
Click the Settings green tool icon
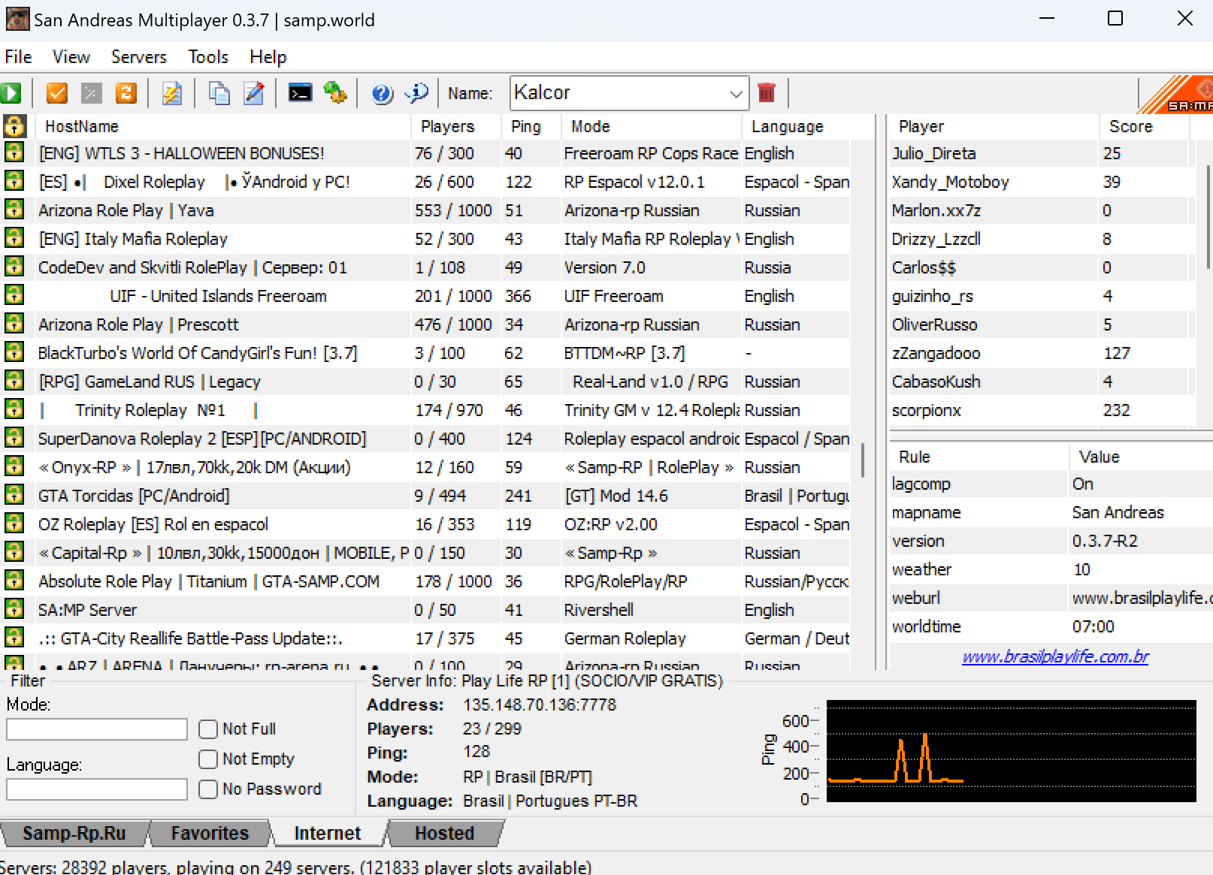(335, 93)
